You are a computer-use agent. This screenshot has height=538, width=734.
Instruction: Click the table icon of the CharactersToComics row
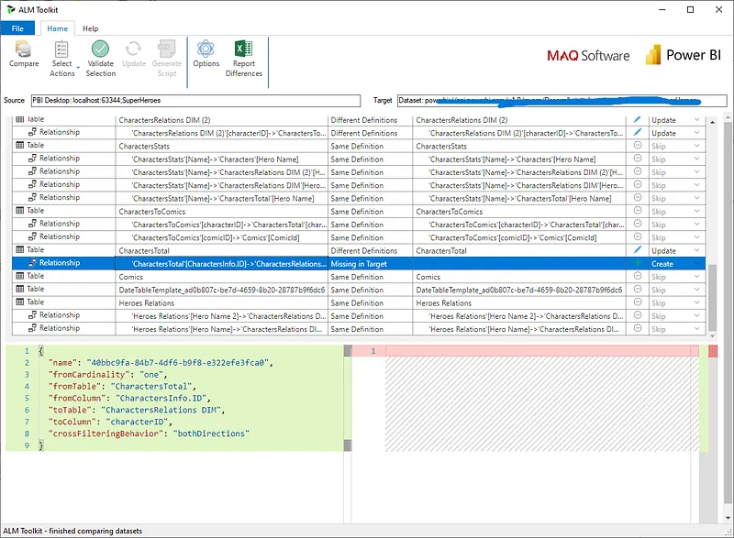pyautogui.click(x=20, y=211)
